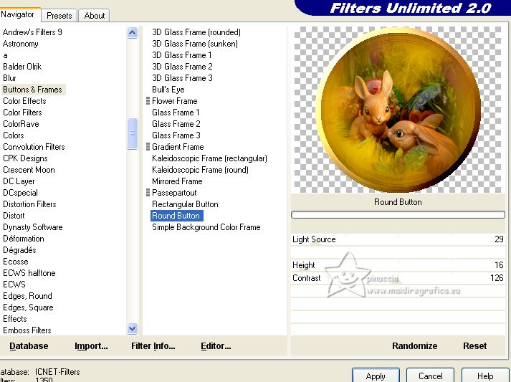Select the Astronomy category
511x382 pixels.
[x=21, y=44]
